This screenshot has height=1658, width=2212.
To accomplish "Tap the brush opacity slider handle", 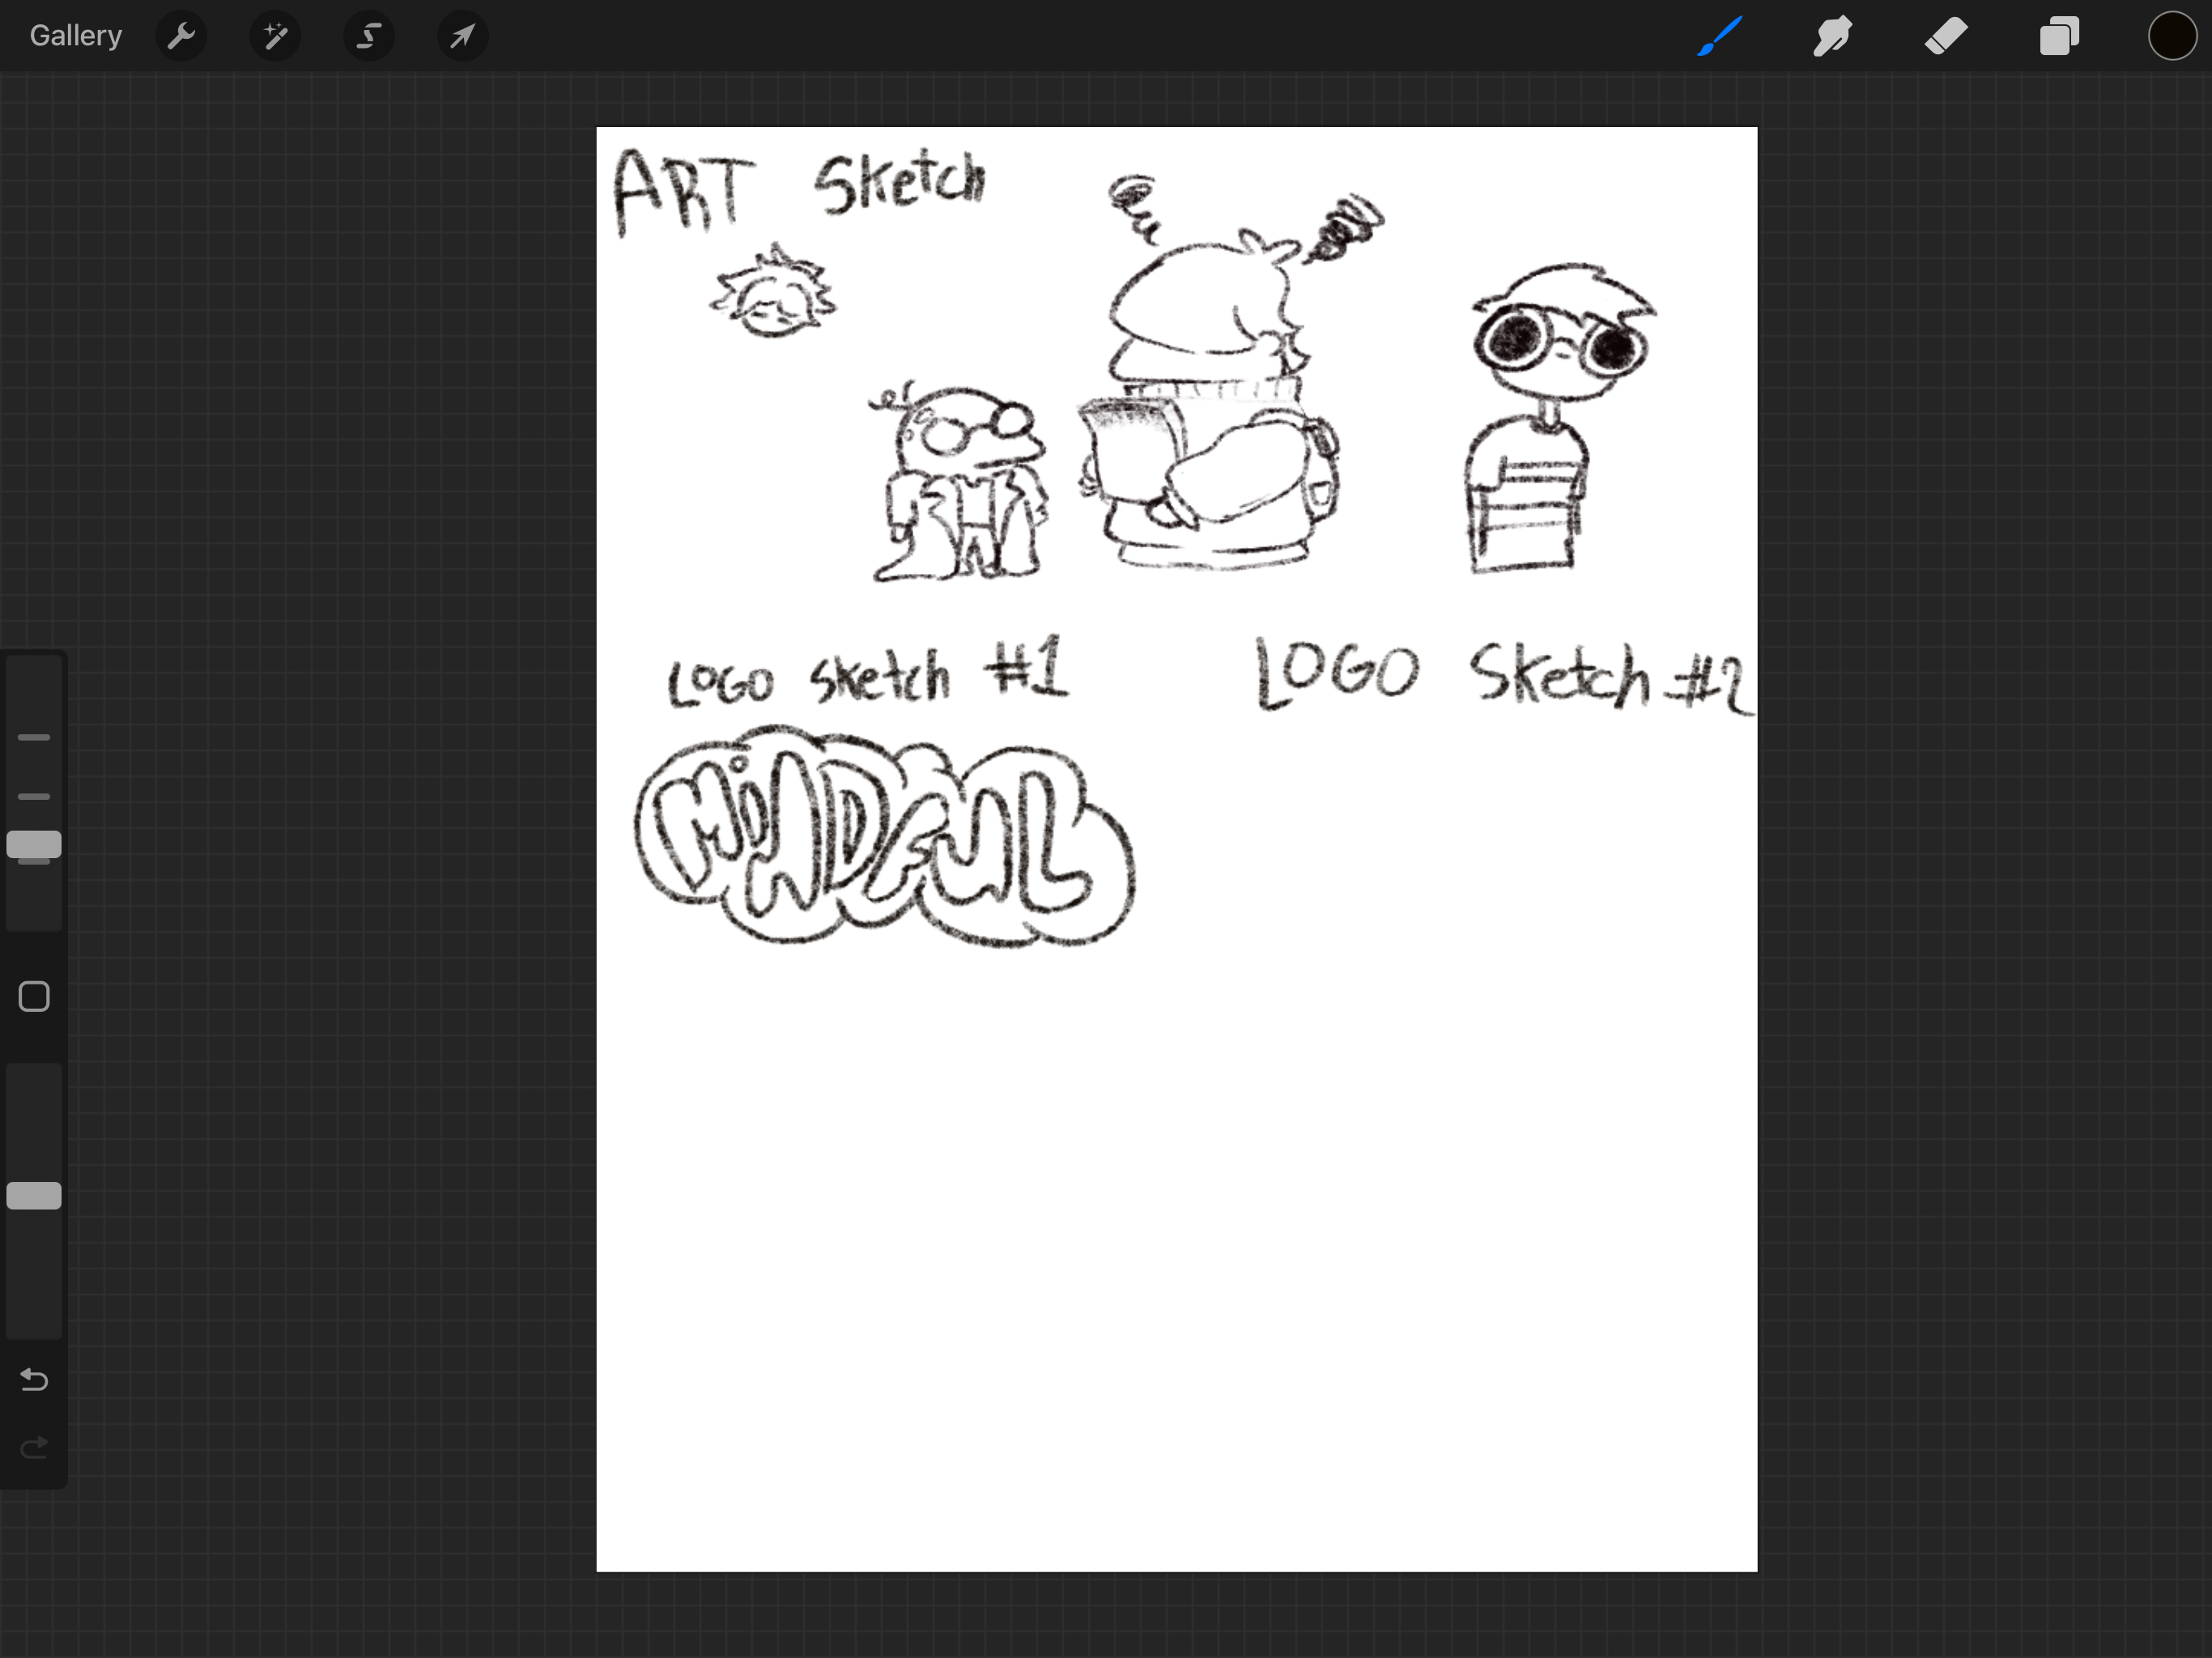I will pyautogui.click(x=34, y=1196).
